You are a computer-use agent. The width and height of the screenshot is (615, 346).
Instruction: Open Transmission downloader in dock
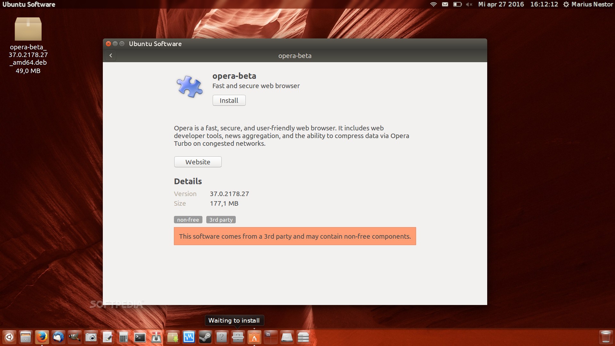(x=156, y=337)
